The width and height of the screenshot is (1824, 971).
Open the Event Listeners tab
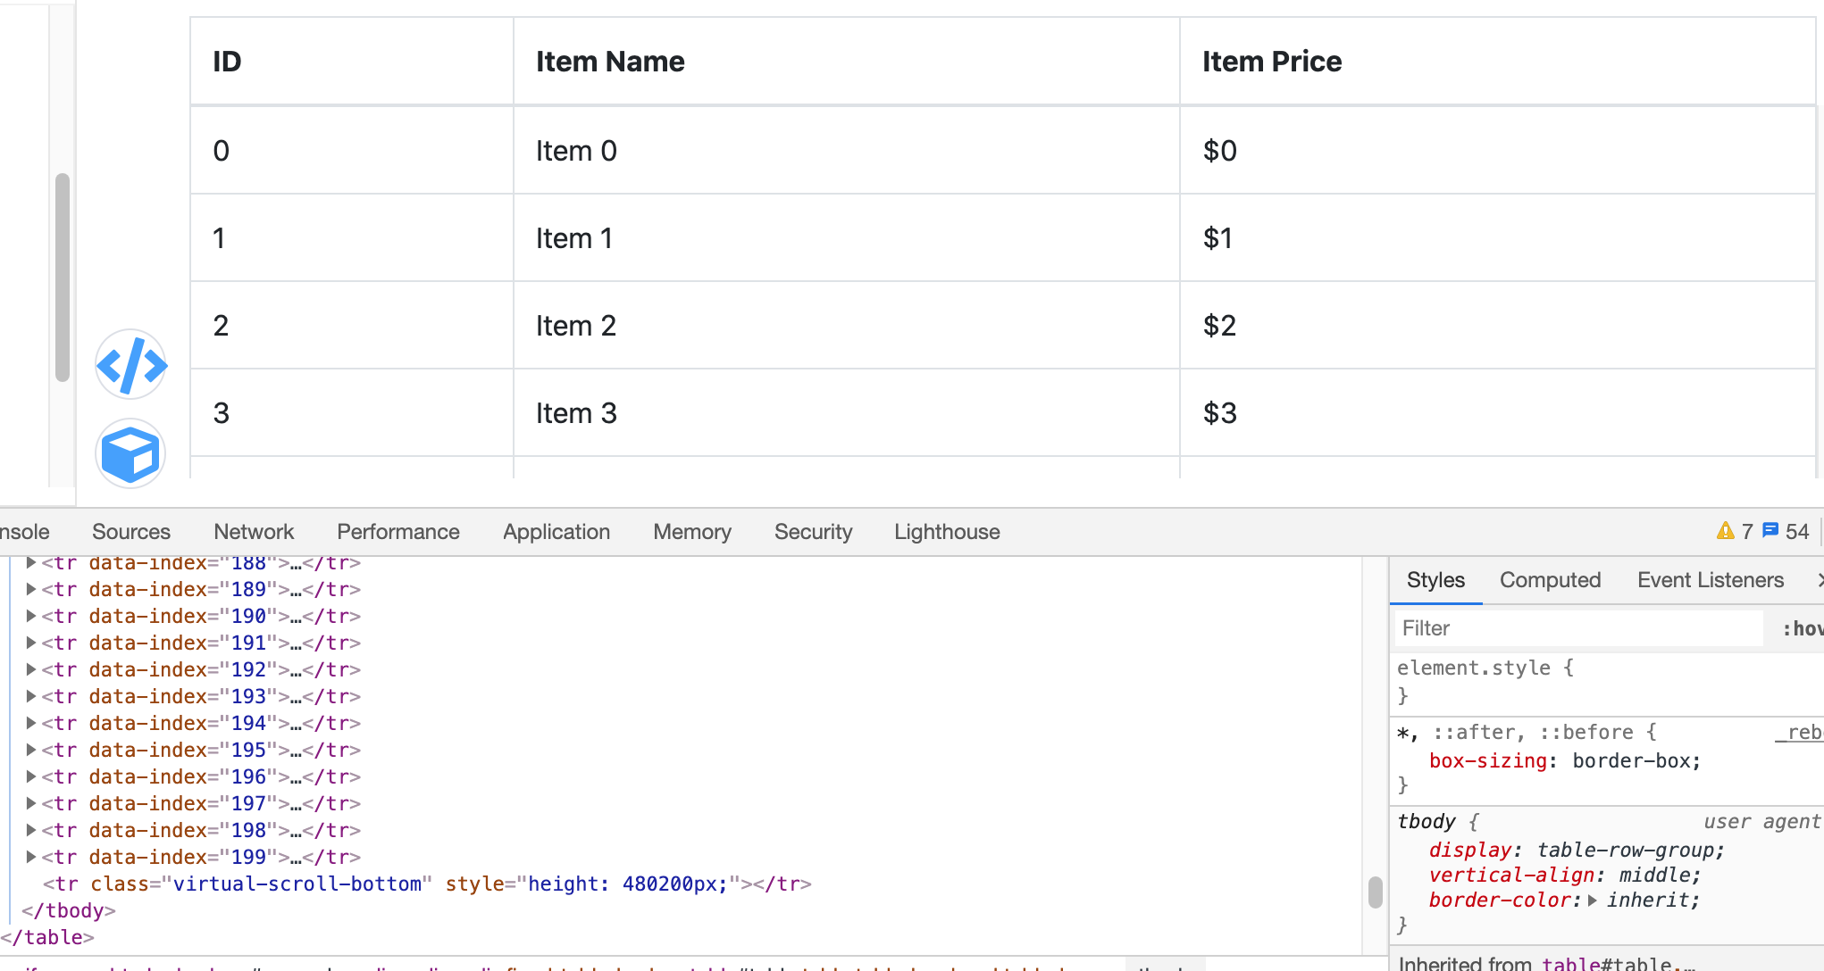(1709, 579)
